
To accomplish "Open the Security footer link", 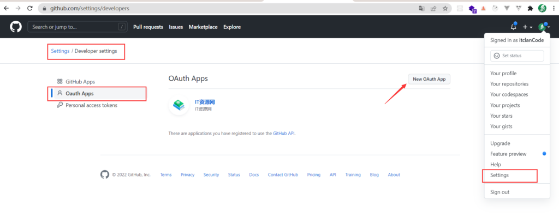I will point(211,174).
